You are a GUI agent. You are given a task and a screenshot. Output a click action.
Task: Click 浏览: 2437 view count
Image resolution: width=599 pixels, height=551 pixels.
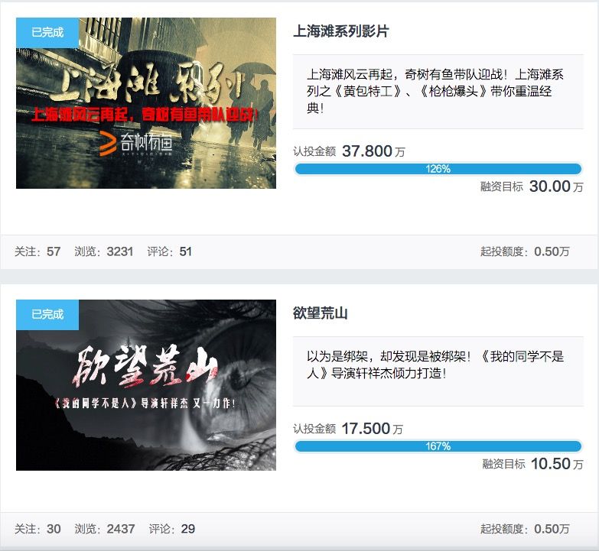(x=105, y=529)
